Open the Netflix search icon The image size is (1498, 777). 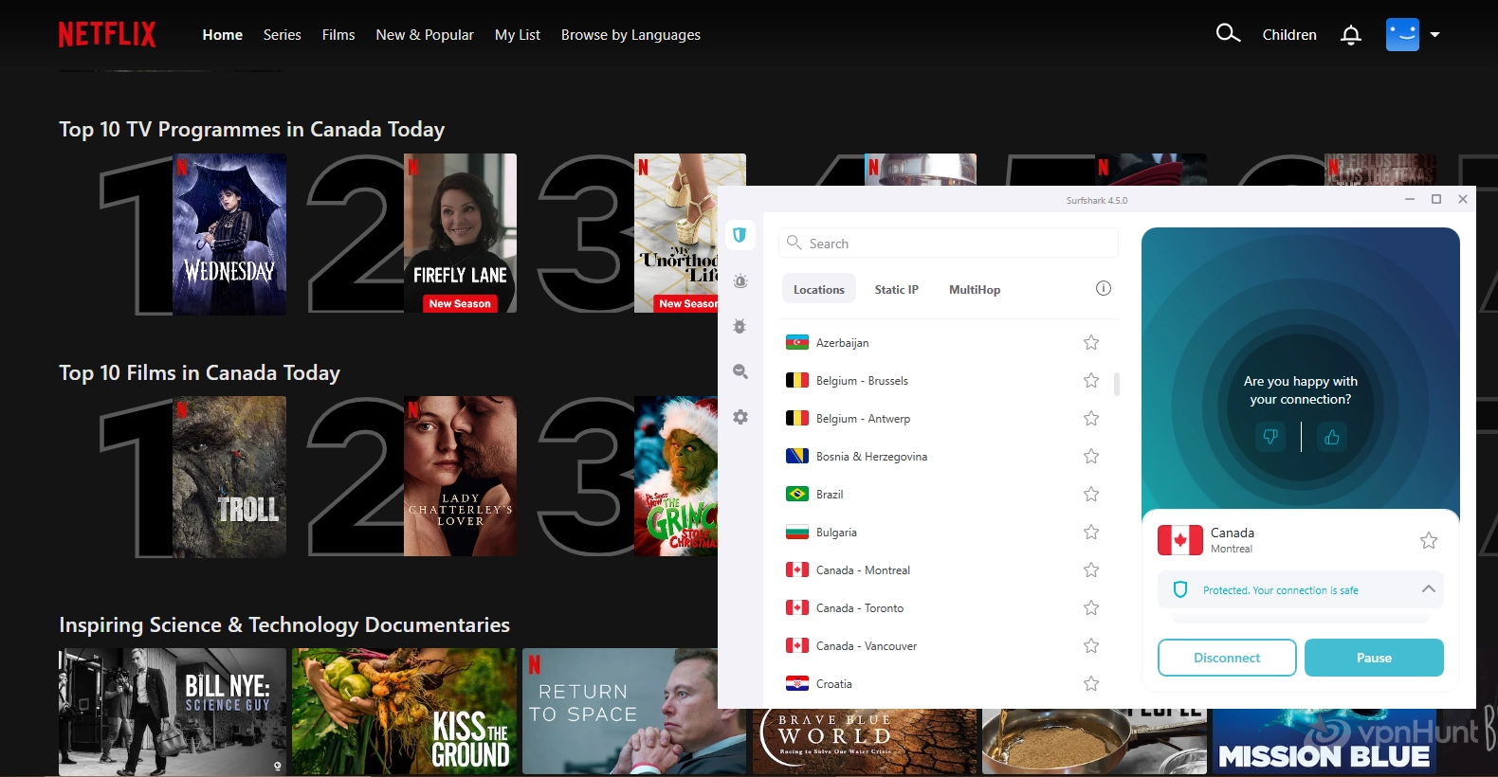click(x=1228, y=34)
